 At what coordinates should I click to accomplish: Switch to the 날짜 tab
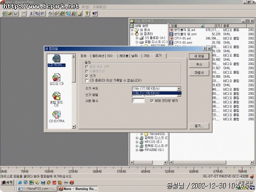[x=135, y=56]
